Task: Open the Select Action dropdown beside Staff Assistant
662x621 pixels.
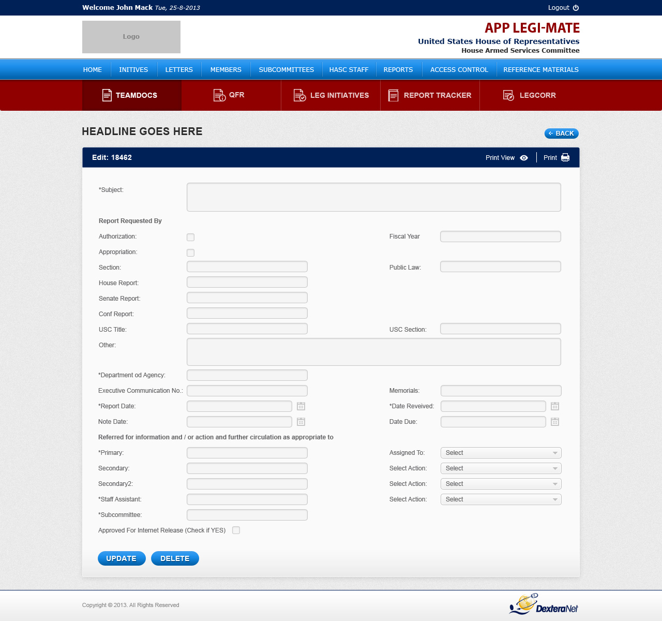Action: pos(501,499)
